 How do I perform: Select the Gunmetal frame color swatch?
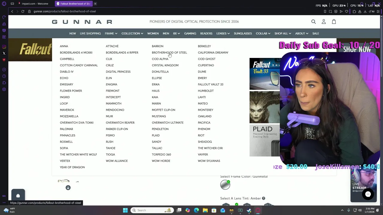(225, 185)
